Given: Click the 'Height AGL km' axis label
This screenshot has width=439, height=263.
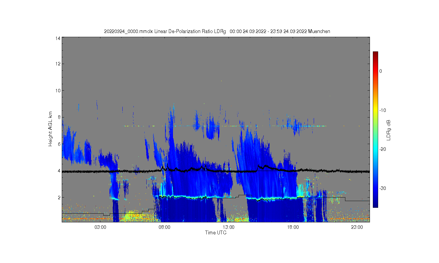Looking at the screenshot, I should click(x=50, y=129).
